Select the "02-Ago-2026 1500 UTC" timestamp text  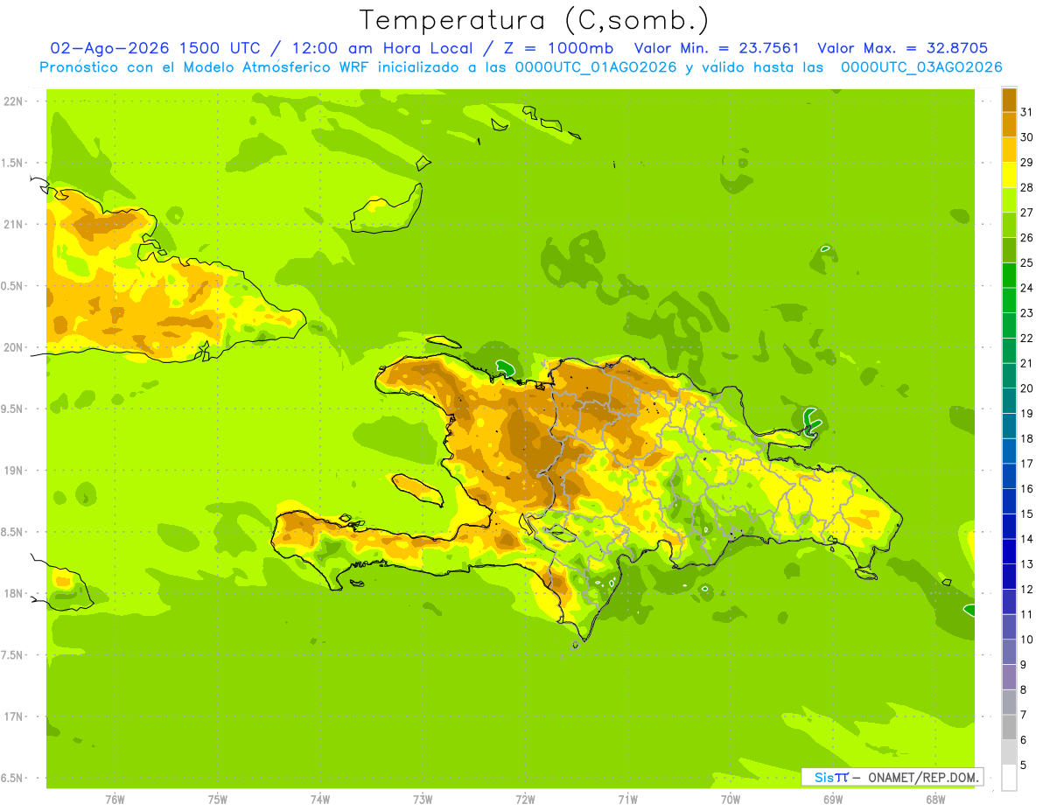(156, 48)
